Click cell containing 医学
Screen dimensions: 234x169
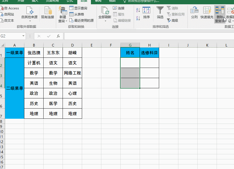coord(53,103)
